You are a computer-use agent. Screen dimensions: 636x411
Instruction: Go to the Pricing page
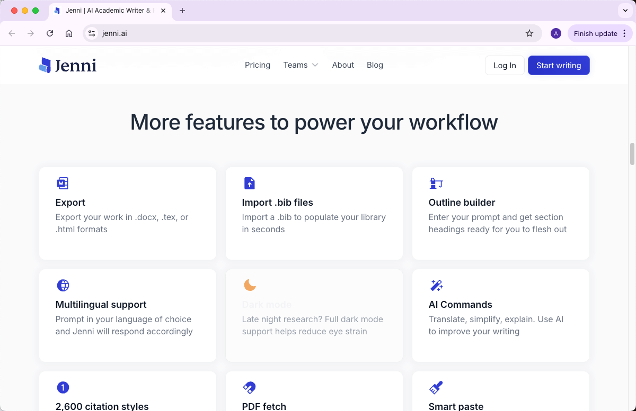pyautogui.click(x=258, y=65)
